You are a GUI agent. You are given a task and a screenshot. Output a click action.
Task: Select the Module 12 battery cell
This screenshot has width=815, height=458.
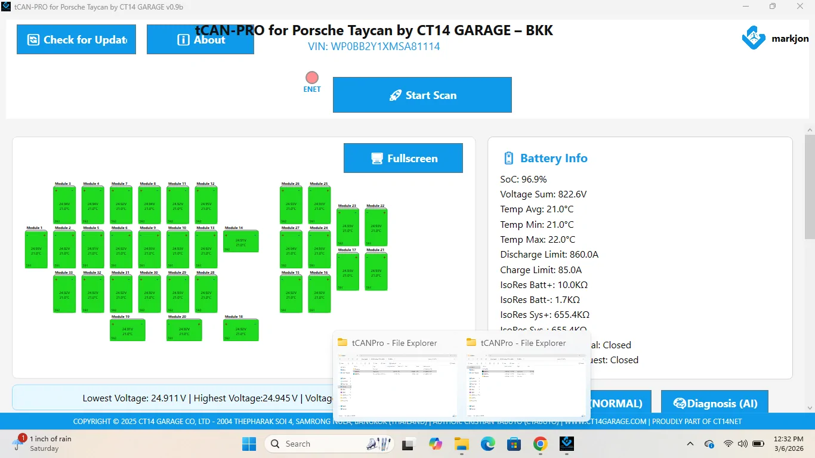(206, 205)
